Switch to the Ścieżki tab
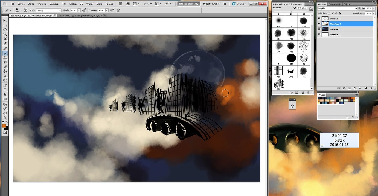The image size is (378, 196). coord(347,4)
